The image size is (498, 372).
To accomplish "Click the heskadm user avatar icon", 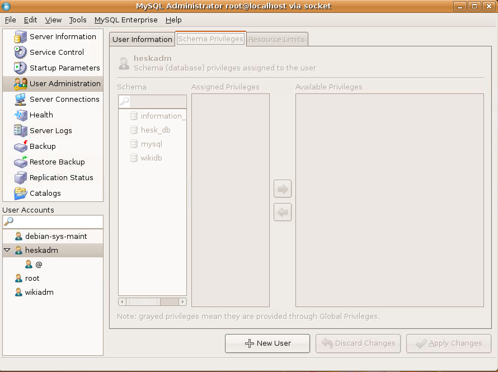I will click(18, 250).
